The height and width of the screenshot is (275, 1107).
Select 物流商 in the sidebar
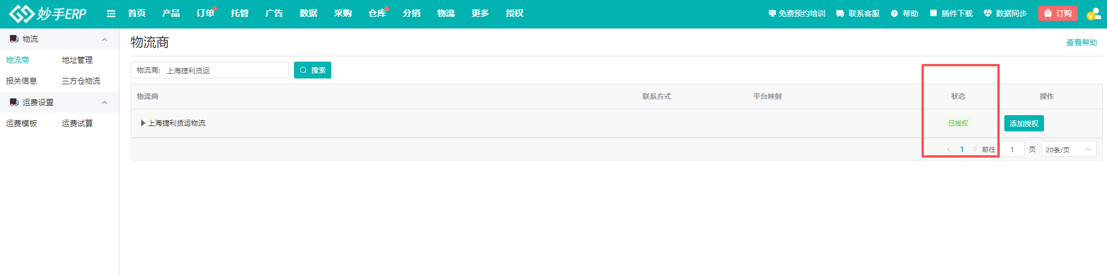coord(17,60)
